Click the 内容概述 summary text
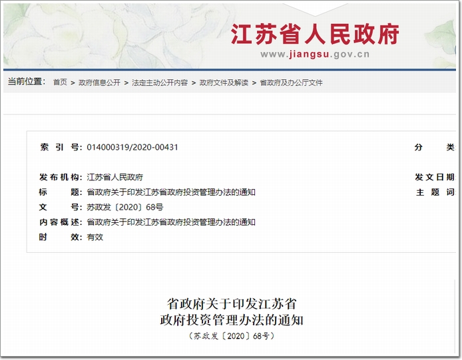The height and width of the screenshot is (360, 462). tap(171, 222)
